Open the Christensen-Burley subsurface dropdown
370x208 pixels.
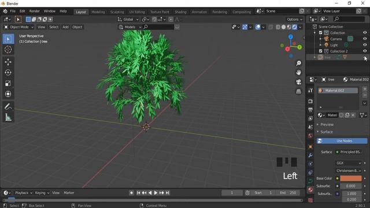348,170
